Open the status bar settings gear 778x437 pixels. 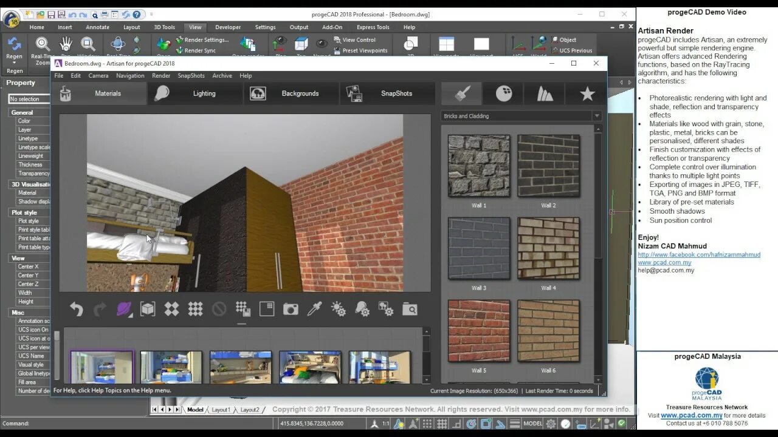click(x=551, y=424)
